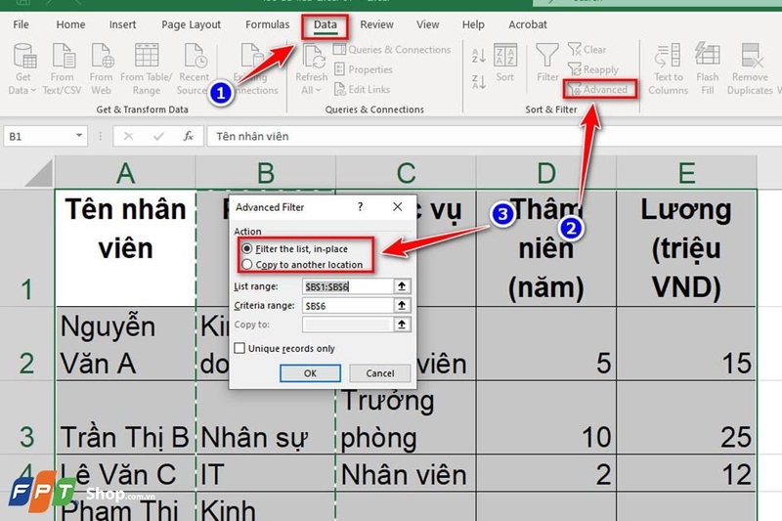Toggle the Filter funnel button
The image size is (782, 521).
[x=547, y=63]
